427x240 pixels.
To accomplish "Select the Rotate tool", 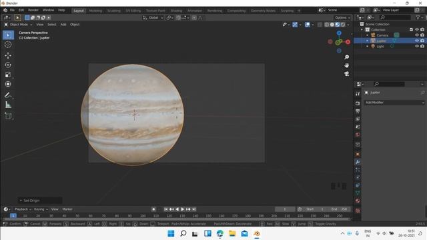I will click(8, 65).
